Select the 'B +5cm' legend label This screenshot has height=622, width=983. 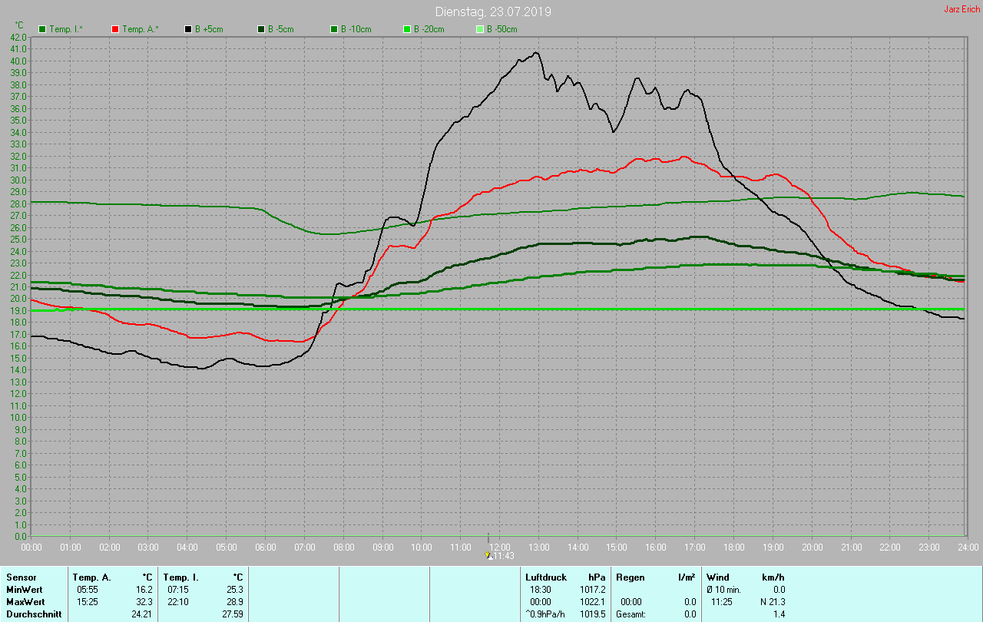tap(210, 29)
